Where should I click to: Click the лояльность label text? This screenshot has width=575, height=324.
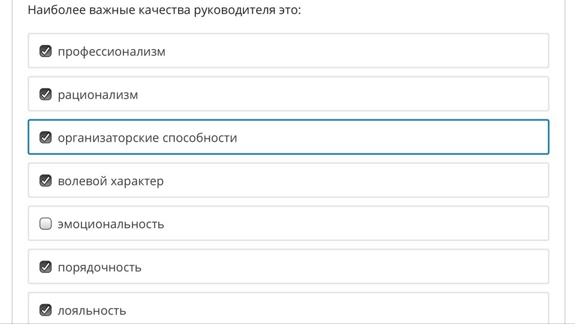(92, 311)
